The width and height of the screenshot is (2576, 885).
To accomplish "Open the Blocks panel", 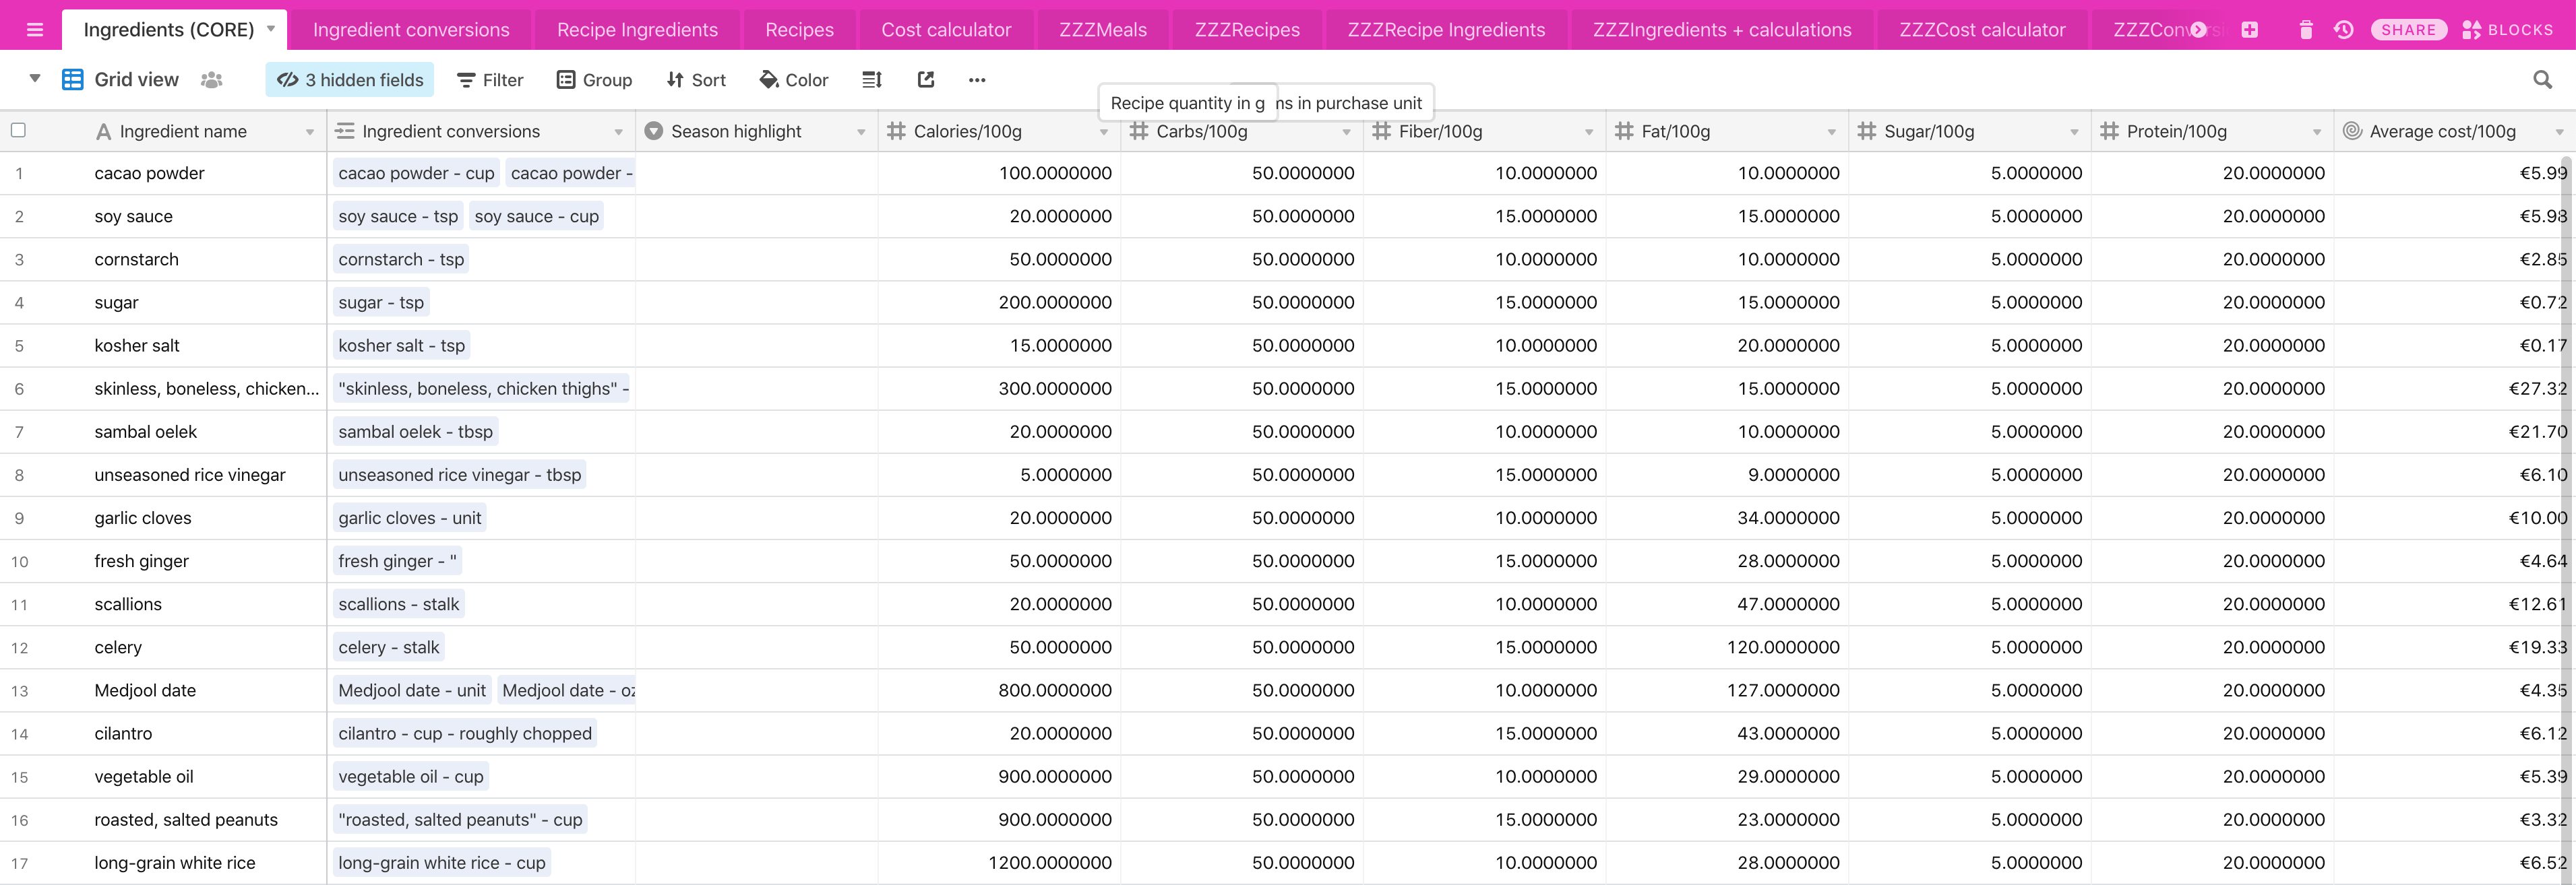I will pyautogui.click(x=2507, y=30).
